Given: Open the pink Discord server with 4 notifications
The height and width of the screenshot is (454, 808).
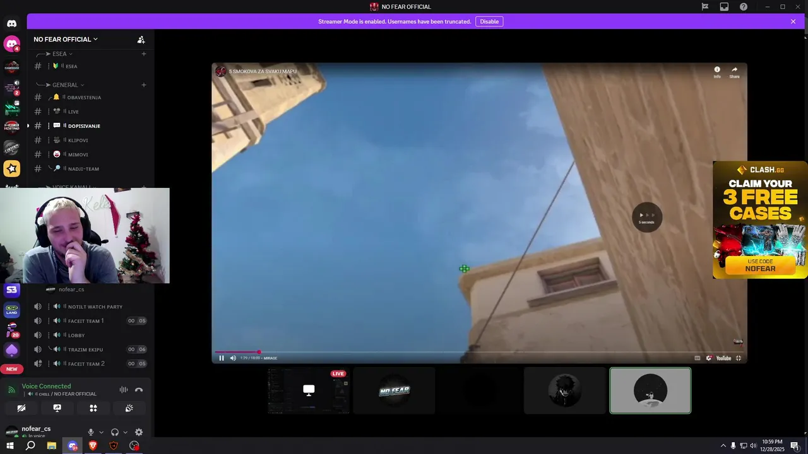Looking at the screenshot, I should point(11,44).
